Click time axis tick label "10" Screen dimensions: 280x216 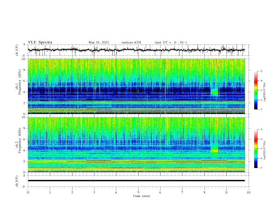click(x=249, y=192)
